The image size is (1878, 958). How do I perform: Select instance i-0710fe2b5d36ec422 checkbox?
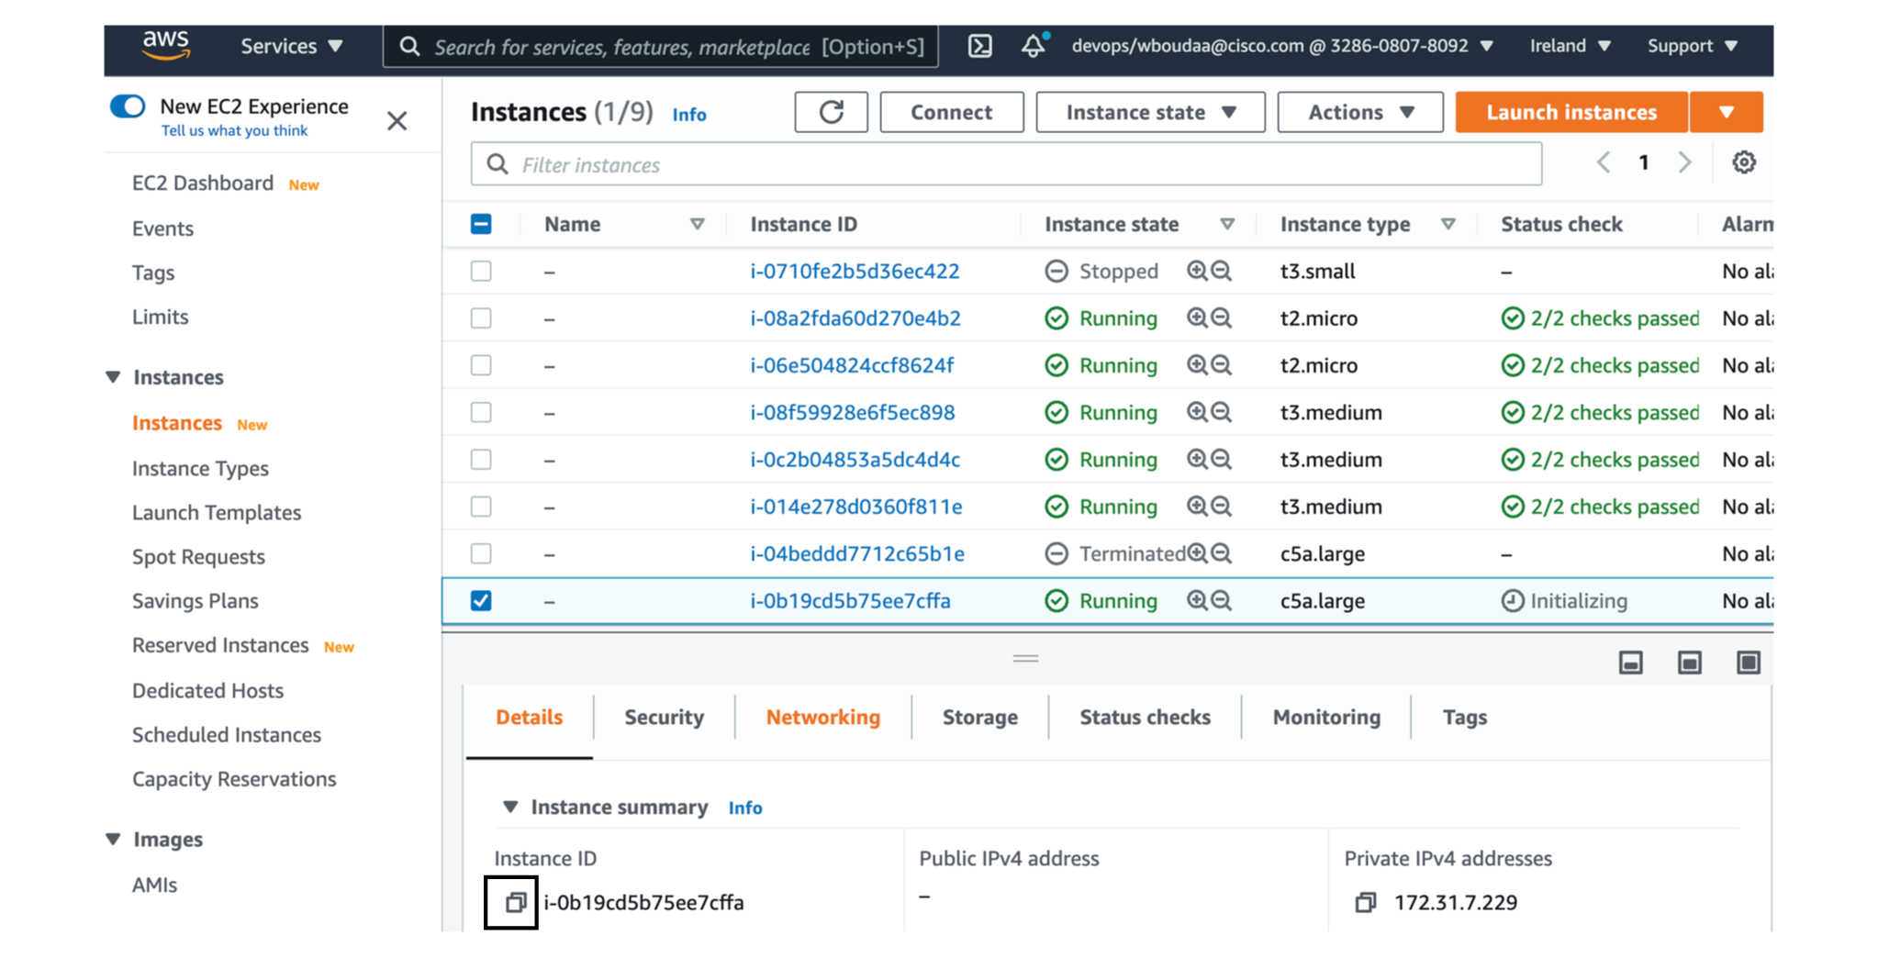tap(481, 271)
